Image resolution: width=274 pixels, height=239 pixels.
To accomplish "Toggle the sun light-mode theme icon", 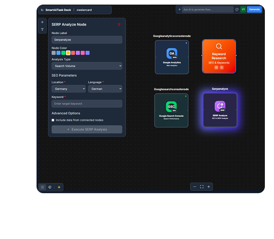I will pyautogui.click(x=59, y=187).
